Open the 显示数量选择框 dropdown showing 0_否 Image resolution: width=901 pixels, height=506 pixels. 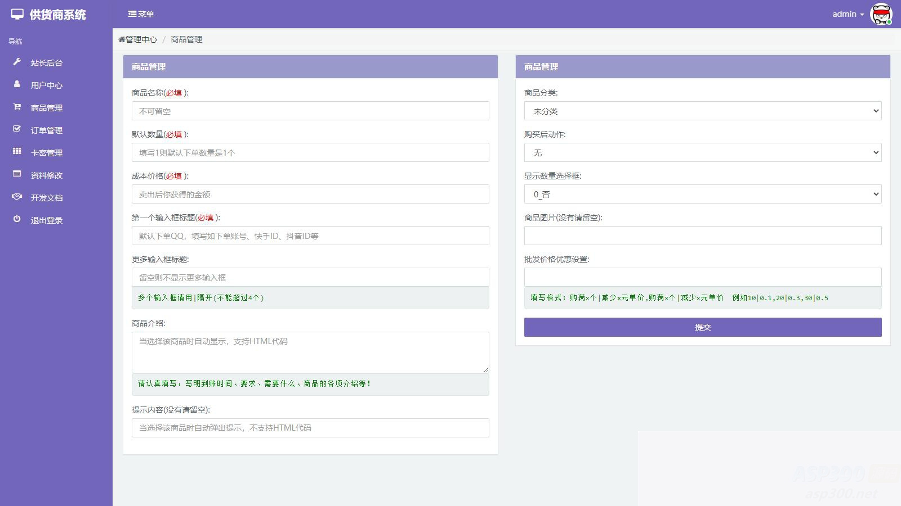(702, 194)
